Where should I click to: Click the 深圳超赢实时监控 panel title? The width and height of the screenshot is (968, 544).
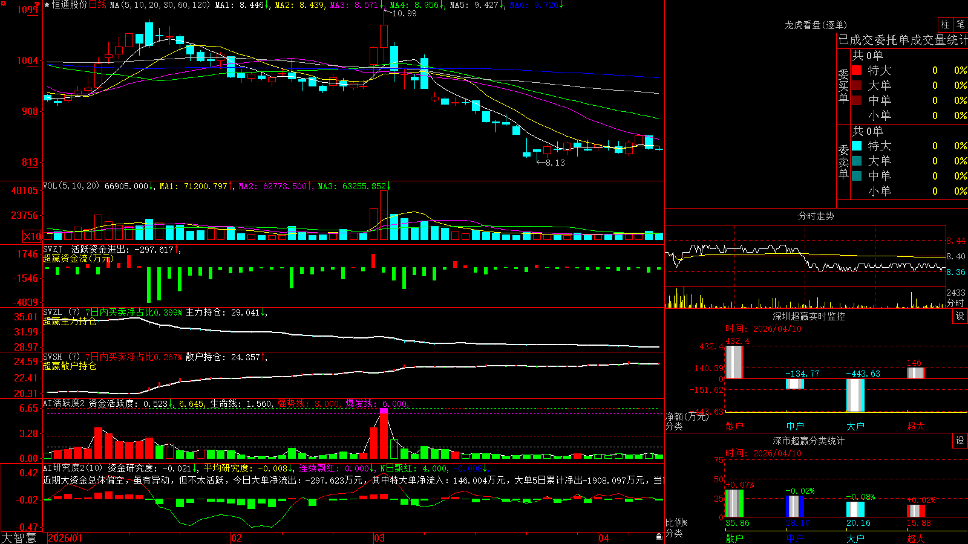tap(809, 316)
